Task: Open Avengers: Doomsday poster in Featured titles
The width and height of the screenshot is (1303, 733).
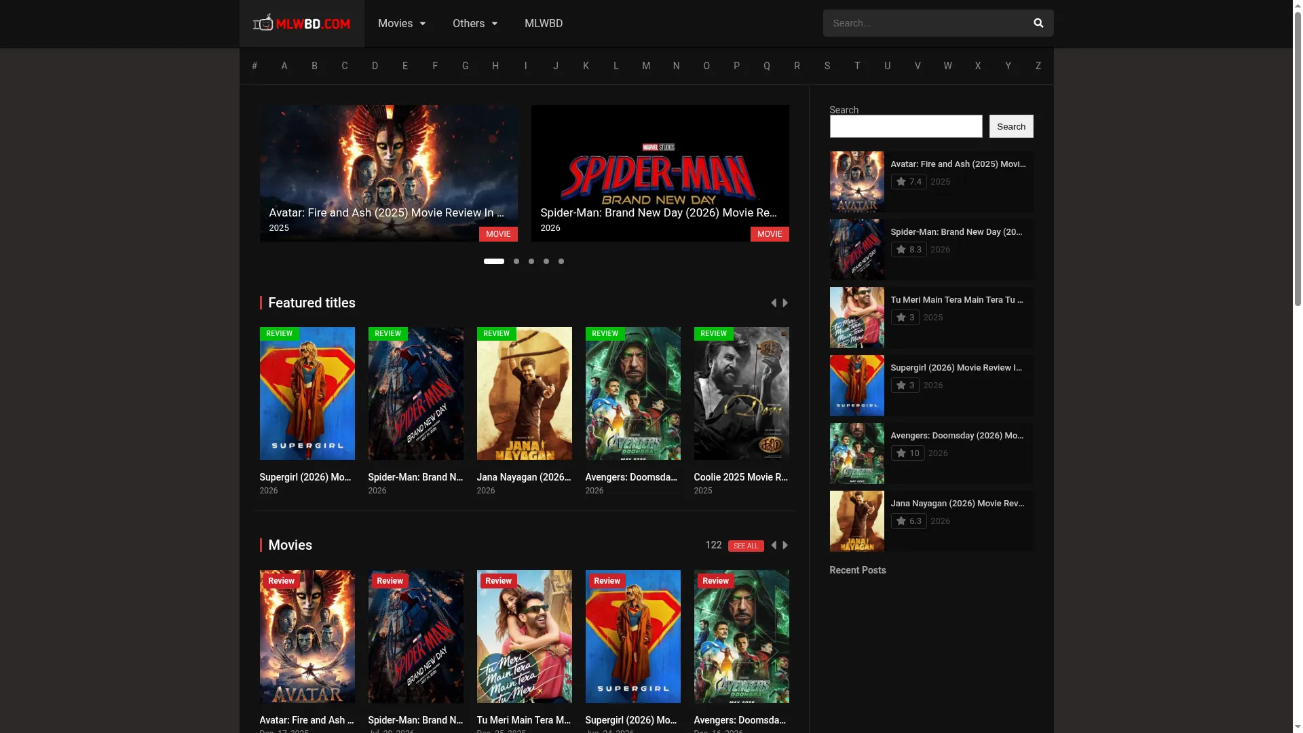Action: (x=633, y=394)
